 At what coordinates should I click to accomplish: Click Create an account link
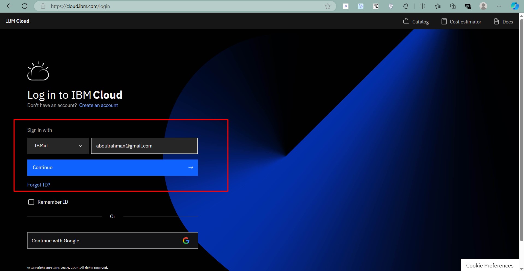(99, 105)
